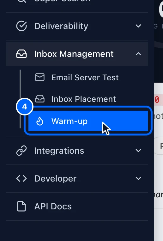The image size is (163, 241).
Task: Expand the Deliverability chevron
Action: click(x=138, y=26)
